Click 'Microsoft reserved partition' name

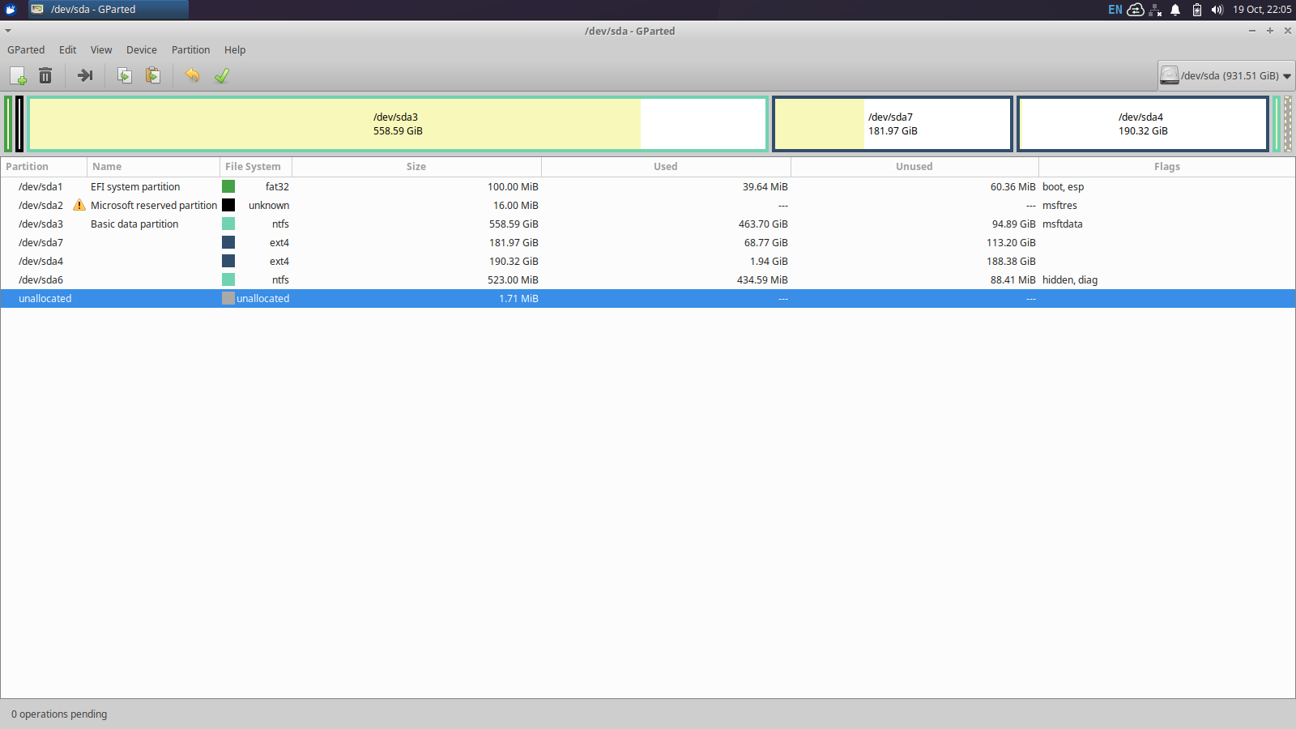click(x=154, y=205)
